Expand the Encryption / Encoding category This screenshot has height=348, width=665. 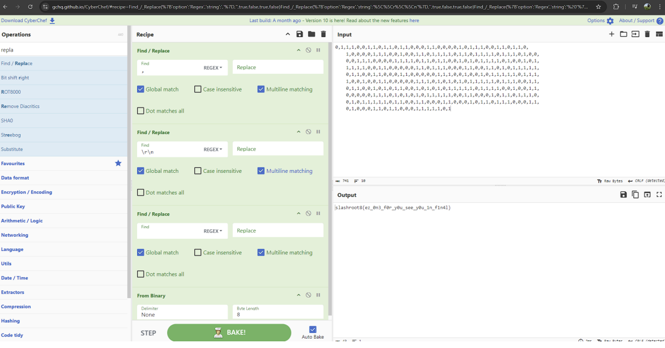pyautogui.click(x=63, y=192)
